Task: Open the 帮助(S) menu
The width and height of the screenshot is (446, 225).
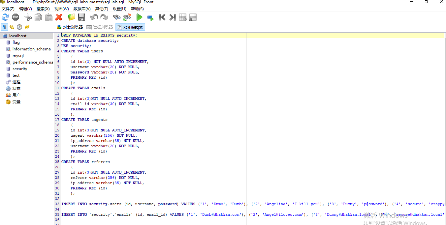Action: point(137,9)
